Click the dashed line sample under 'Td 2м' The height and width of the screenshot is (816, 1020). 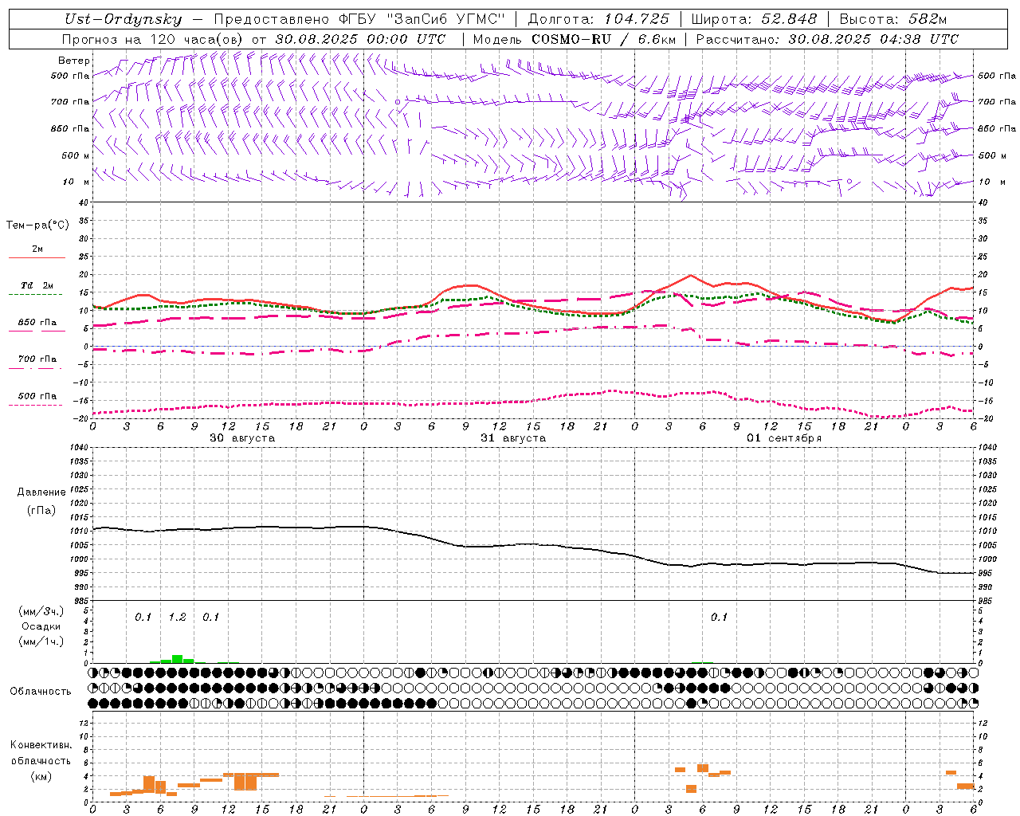pos(36,294)
